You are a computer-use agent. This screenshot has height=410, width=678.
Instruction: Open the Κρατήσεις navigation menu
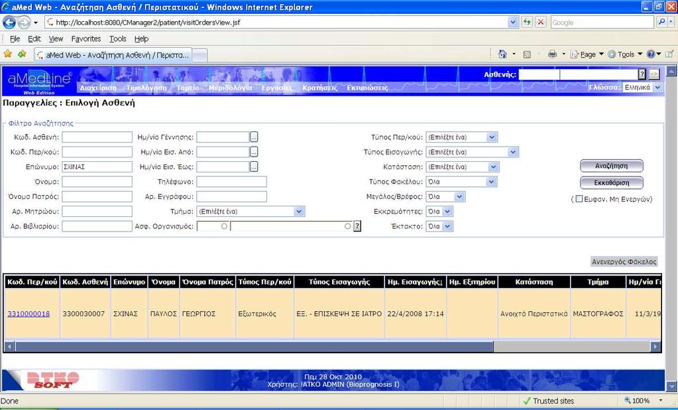(320, 88)
